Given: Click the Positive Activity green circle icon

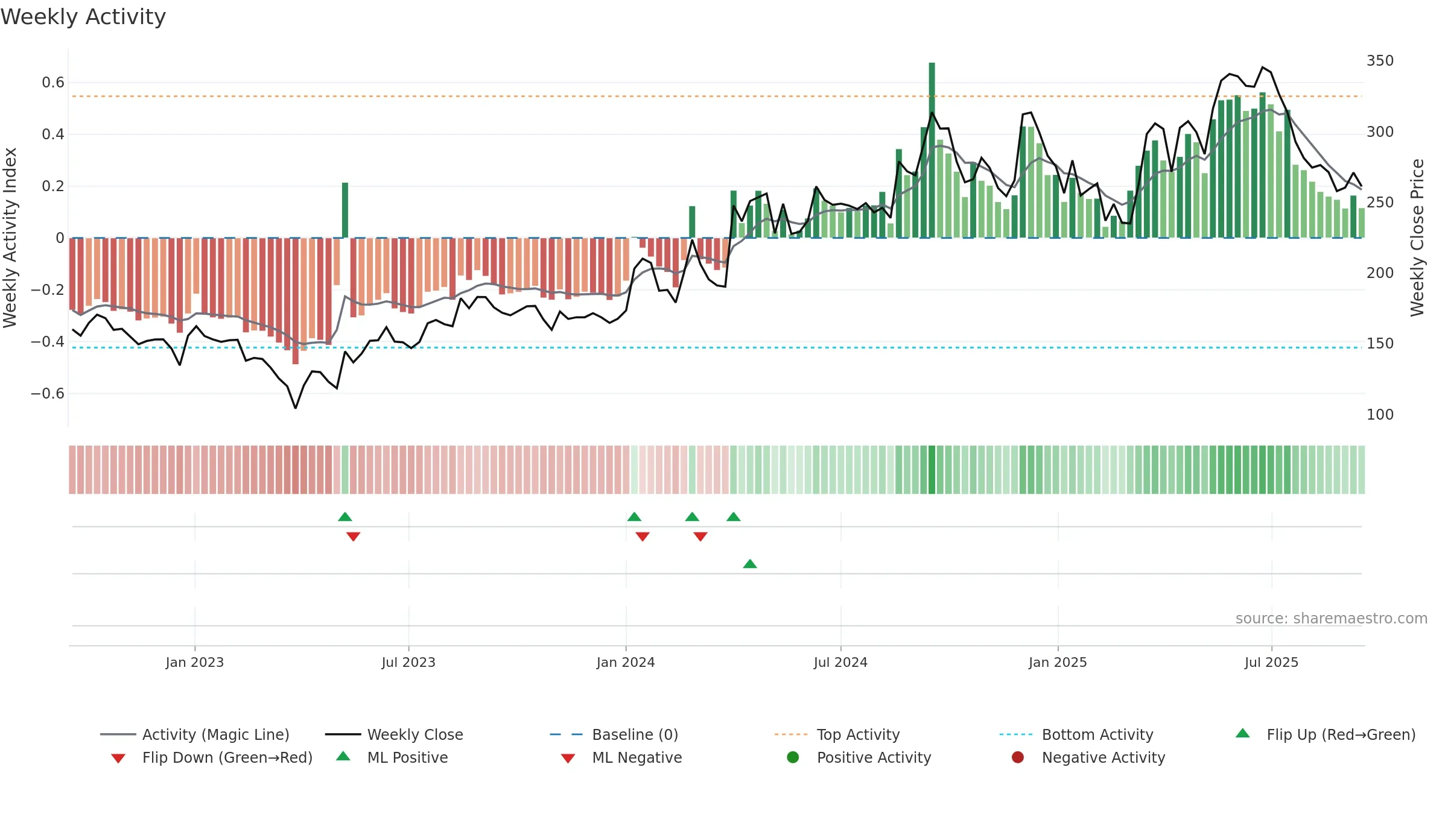Looking at the screenshot, I should coord(793,757).
